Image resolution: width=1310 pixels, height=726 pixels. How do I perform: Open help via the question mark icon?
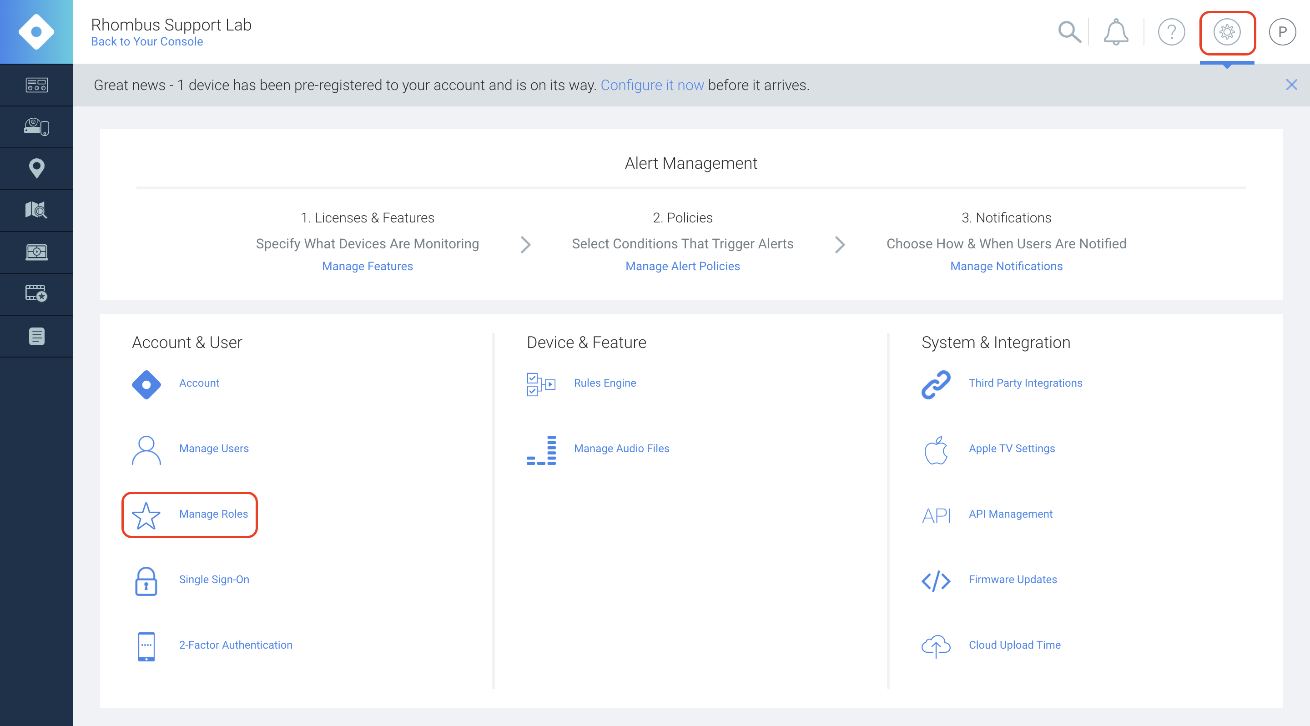1171,31
